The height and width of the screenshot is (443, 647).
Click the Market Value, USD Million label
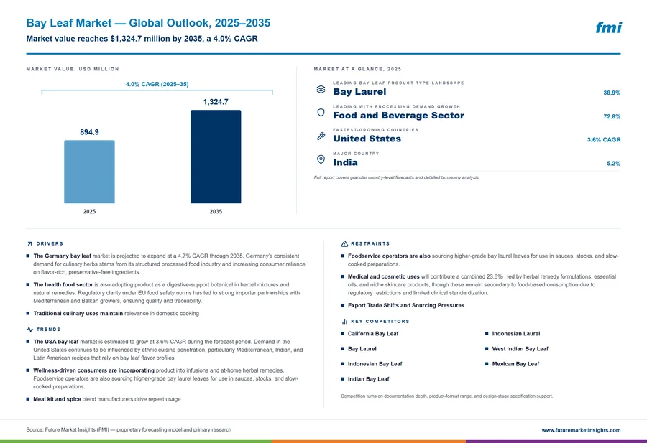coord(73,69)
